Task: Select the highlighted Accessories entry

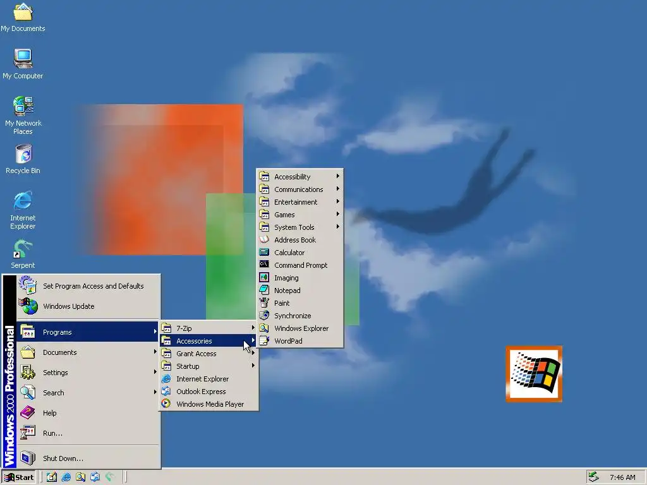Action: pos(209,341)
